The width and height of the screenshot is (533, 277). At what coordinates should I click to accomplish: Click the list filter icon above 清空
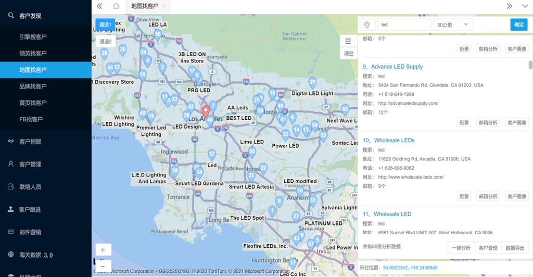coord(349,42)
